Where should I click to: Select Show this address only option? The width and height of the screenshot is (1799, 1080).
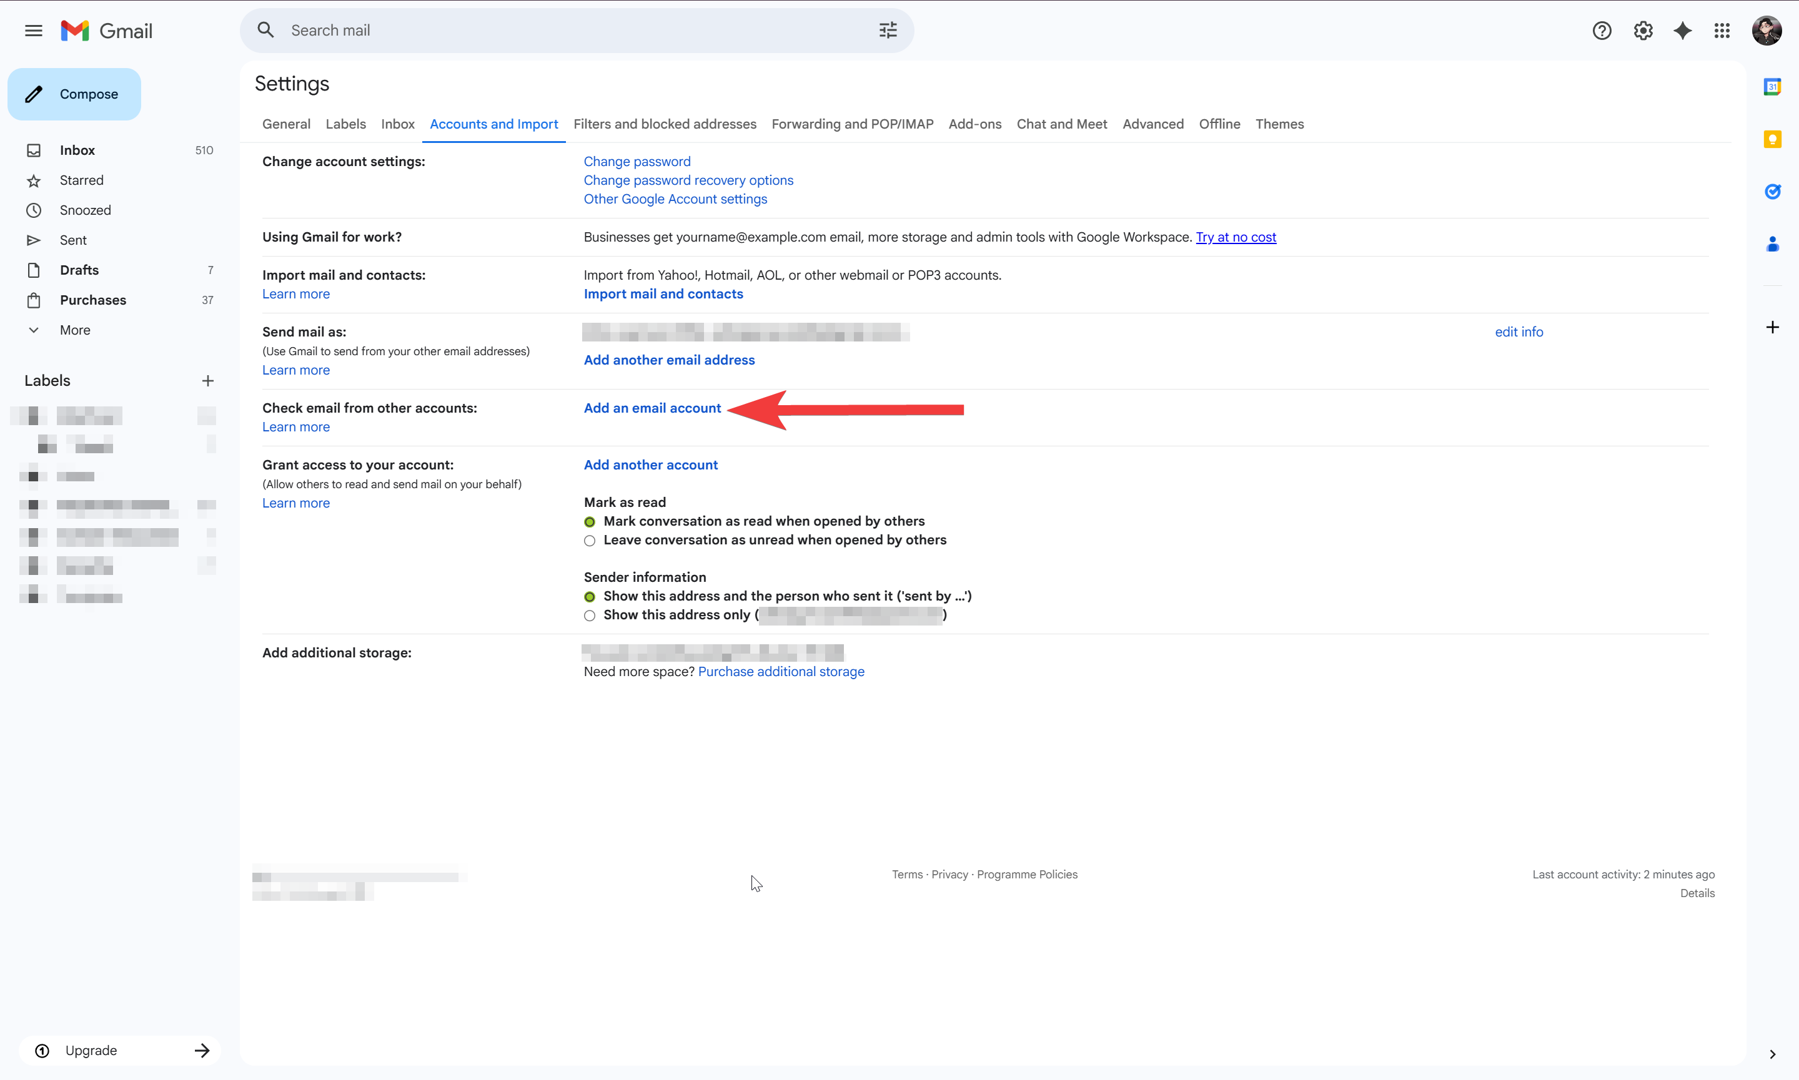click(x=590, y=616)
